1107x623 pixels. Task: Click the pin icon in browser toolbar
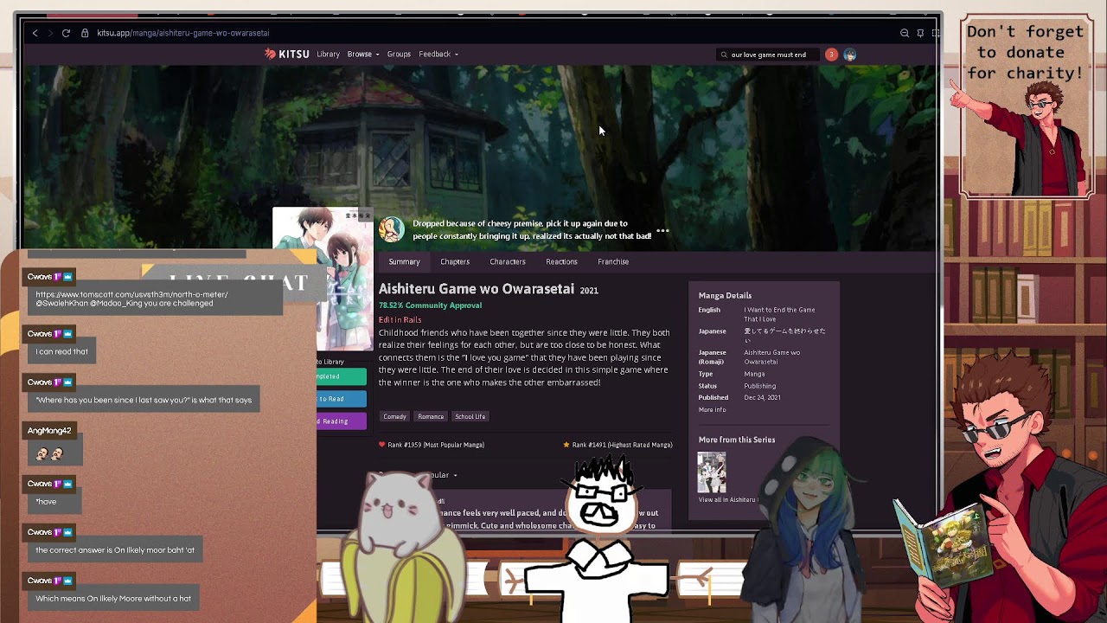pos(920,33)
